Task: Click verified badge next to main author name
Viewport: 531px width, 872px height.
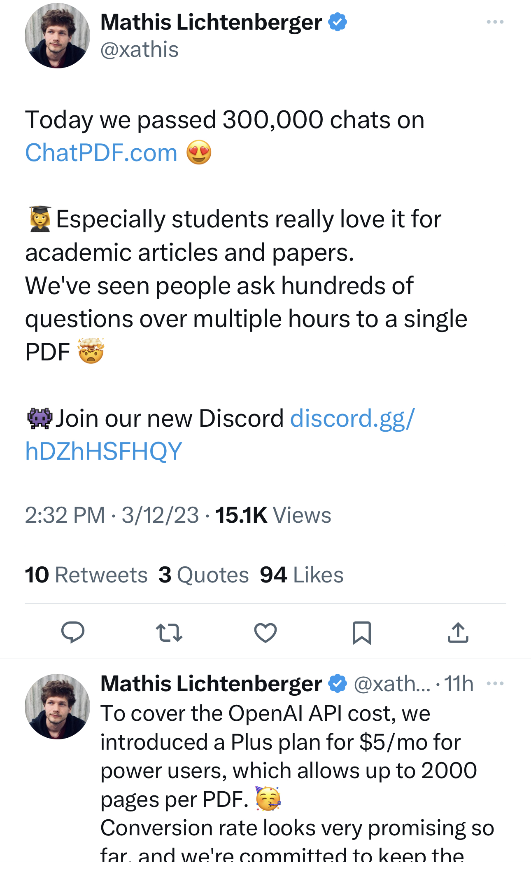Action: [338, 22]
